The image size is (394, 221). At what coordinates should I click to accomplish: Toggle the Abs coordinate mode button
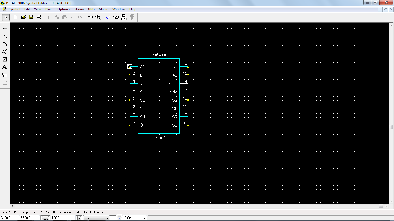[x=45, y=218]
